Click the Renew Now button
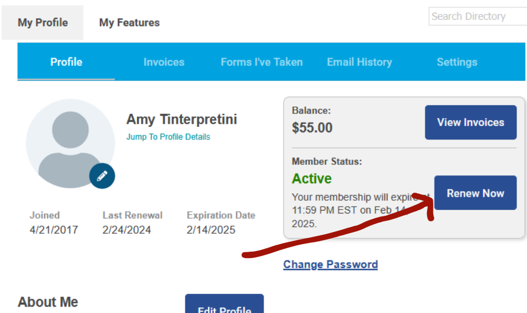 (475, 193)
